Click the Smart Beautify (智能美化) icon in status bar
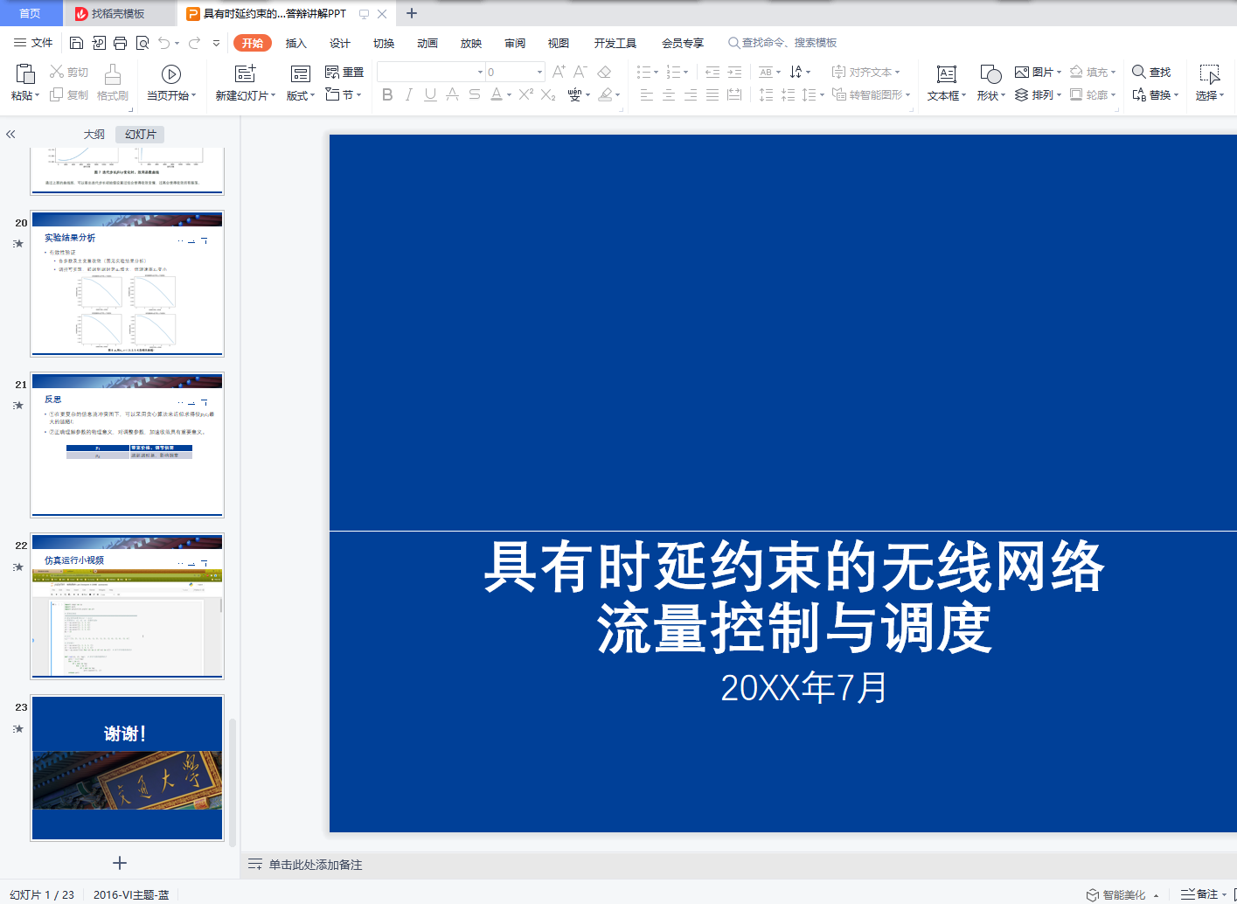Image resolution: width=1237 pixels, height=904 pixels. click(x=1093, y=895)
